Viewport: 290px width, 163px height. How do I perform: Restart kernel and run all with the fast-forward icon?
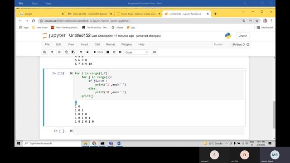coord(120,52)
